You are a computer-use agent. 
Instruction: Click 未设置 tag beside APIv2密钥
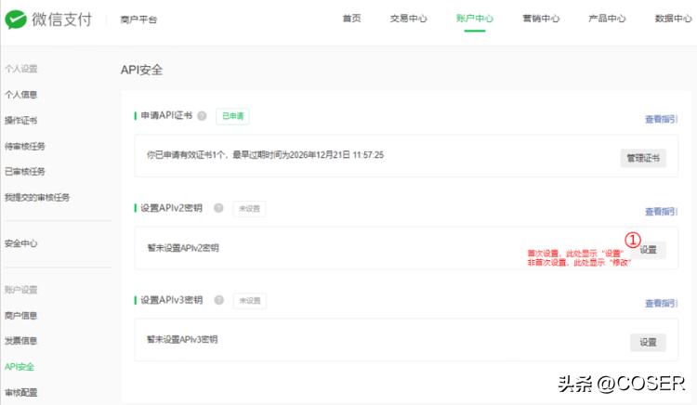(x=249, y=208)
